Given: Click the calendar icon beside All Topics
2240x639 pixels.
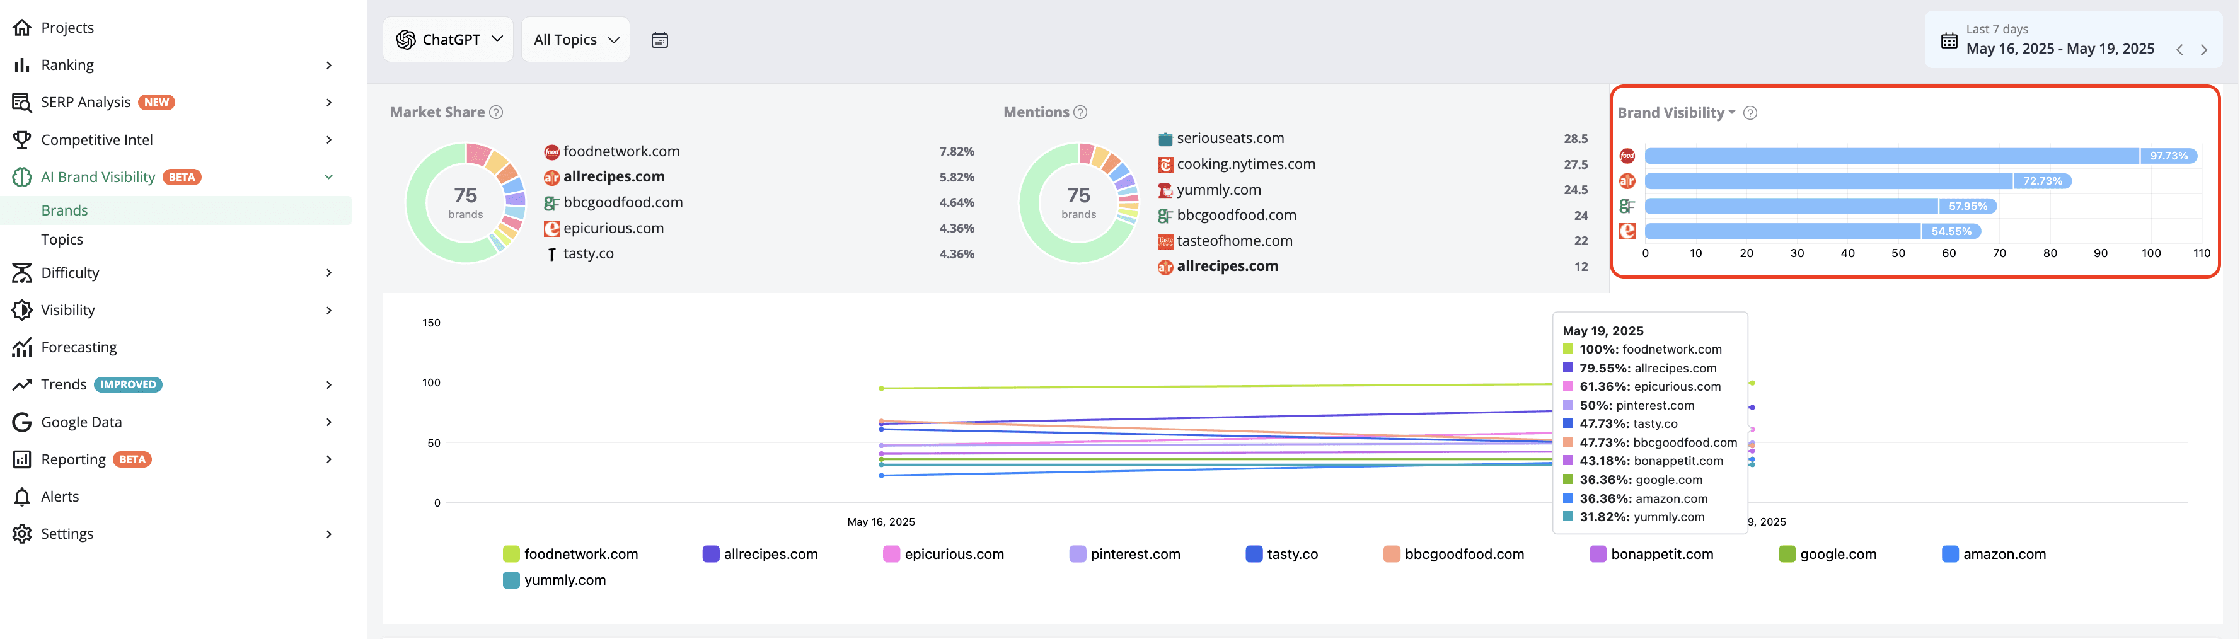Looking at the screenshot, I should pyautogui.click(x=660, y=40).
